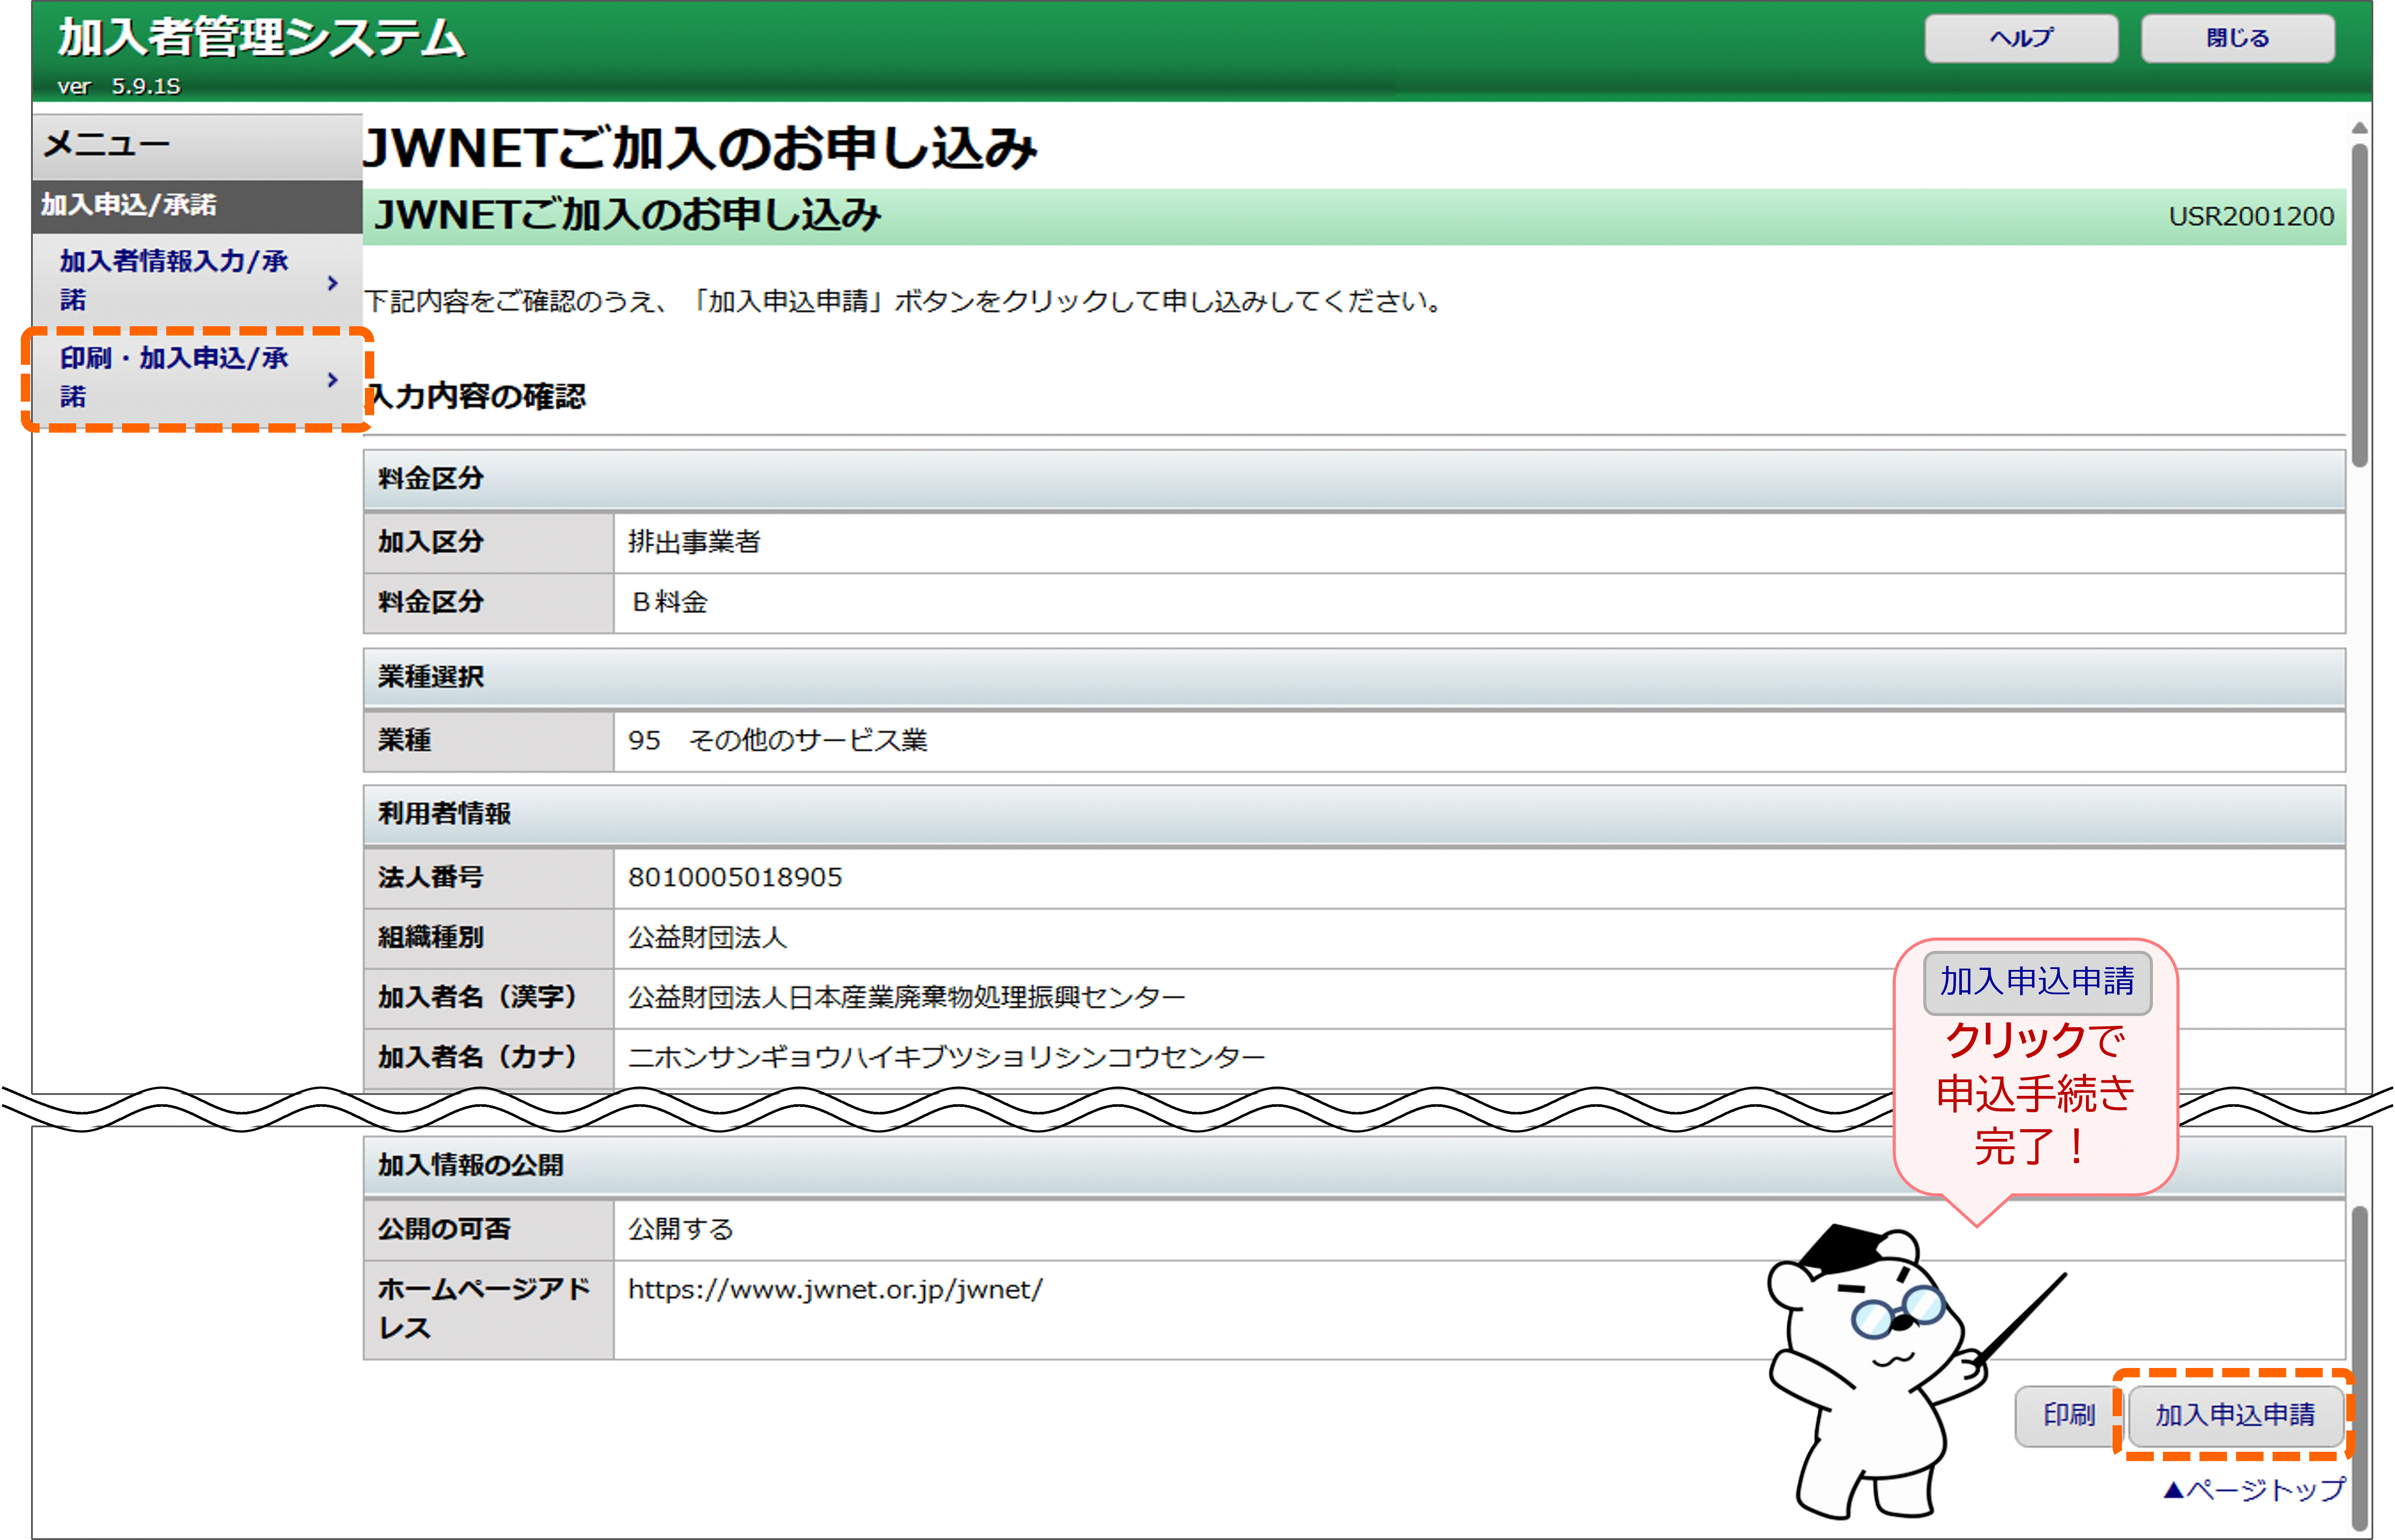Click the upper page scrollbar thumb
Viewport: 2395px width, 1540px height.
click(x=2359, y=305)
